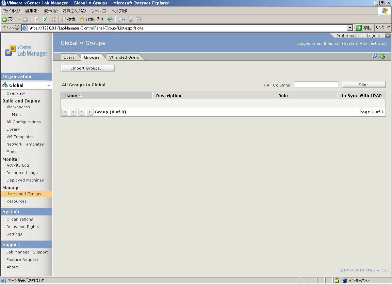This screenshot has width=392, height=285.
Task: Open the Forward button history dropdown
Action: [31, 19]
